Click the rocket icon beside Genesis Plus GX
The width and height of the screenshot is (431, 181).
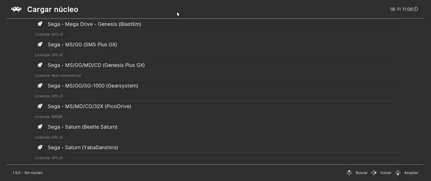[x=40, y=65]
